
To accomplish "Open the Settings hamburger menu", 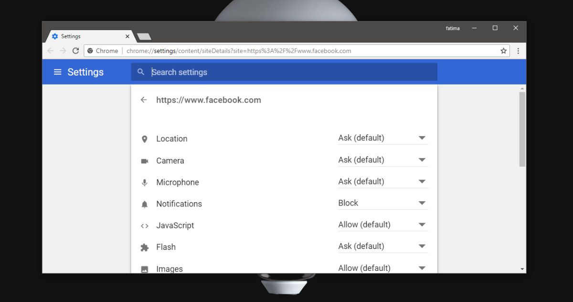I will (x=57, y=72).
